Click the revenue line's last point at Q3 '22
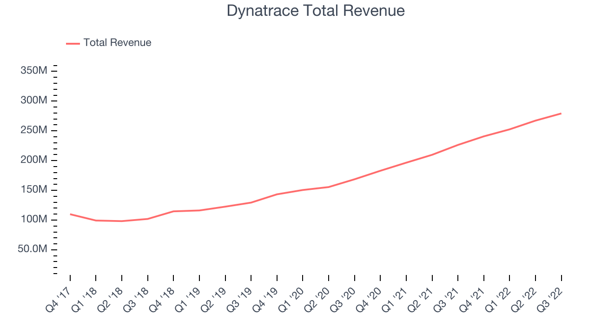 561,114
